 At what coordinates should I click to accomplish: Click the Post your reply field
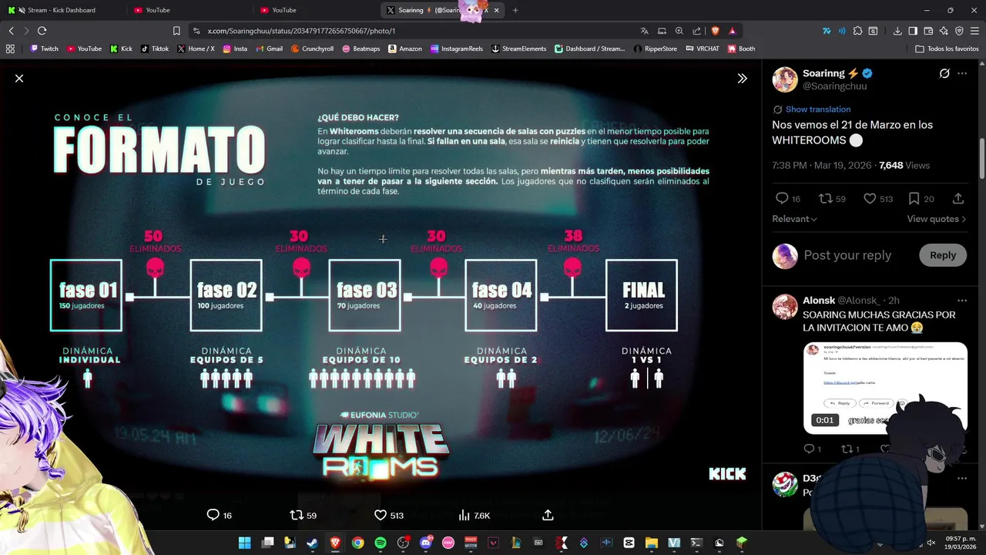click(x=847, y=255)
